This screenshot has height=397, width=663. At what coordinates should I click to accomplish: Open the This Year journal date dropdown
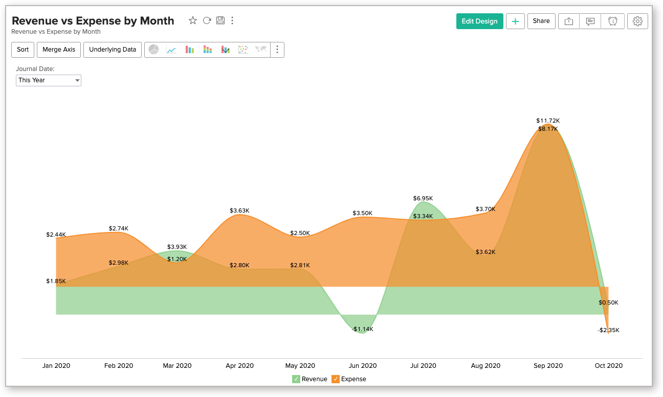(48, 80)
